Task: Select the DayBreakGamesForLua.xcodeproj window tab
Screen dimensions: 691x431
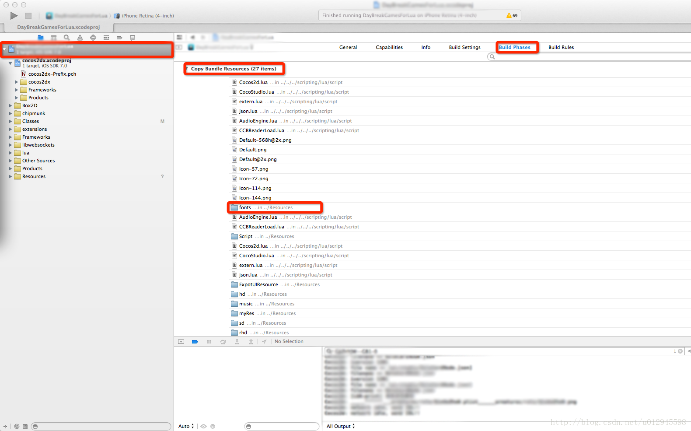Action: coord(59,27)
